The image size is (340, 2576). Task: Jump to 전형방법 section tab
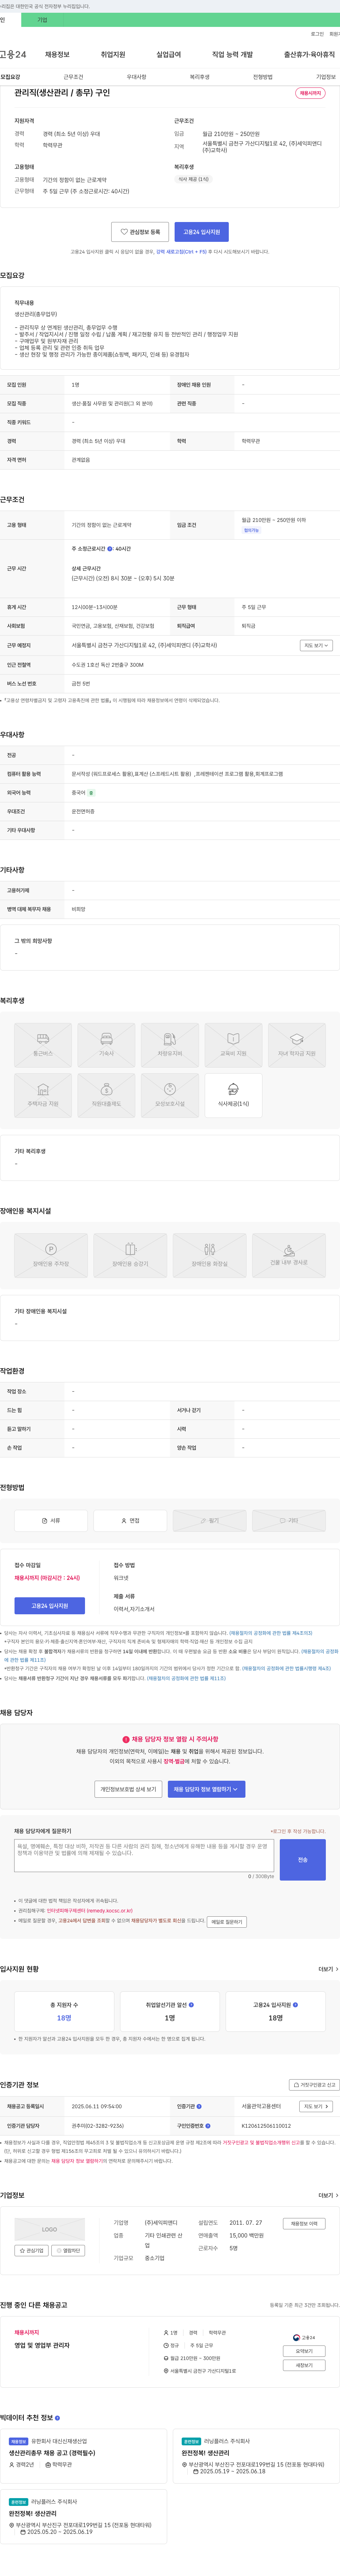point(262,77)
